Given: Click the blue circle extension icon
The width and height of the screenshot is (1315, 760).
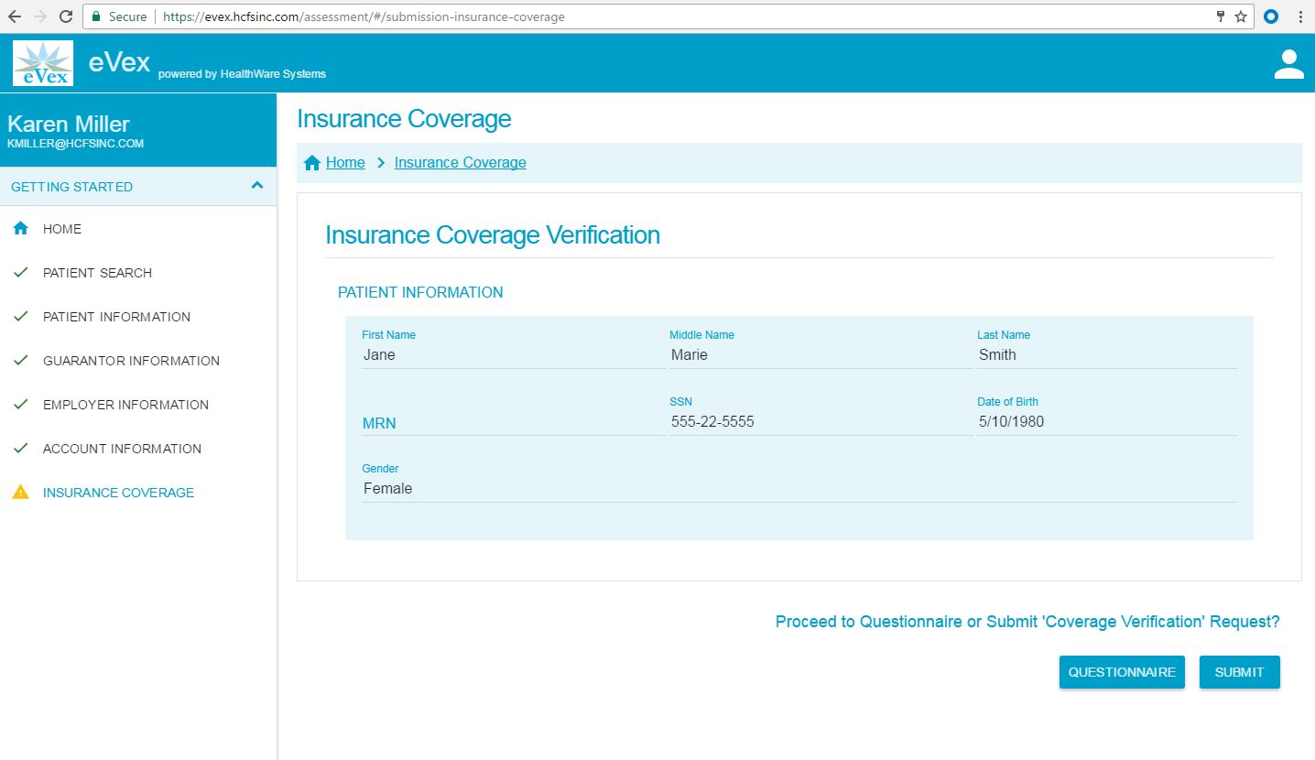Looking at the screenshot, I should [1271, 16].
